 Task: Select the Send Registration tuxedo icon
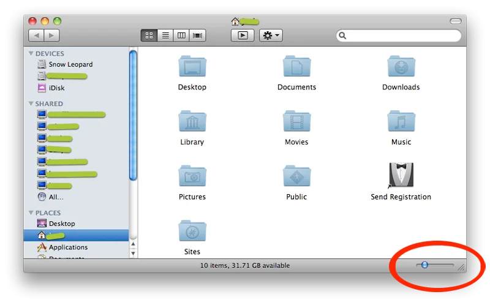[401, 175]
